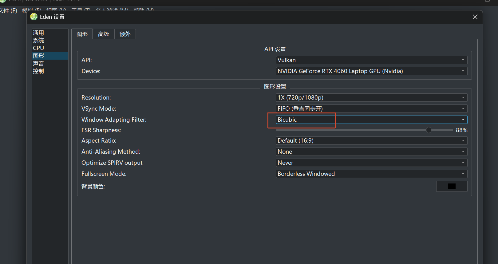Image resolution: width=498 pixels, height=264 pixels.
Task: Click the FSR Sharpness label
Action: pyautogui.click(x=101, y=130)
